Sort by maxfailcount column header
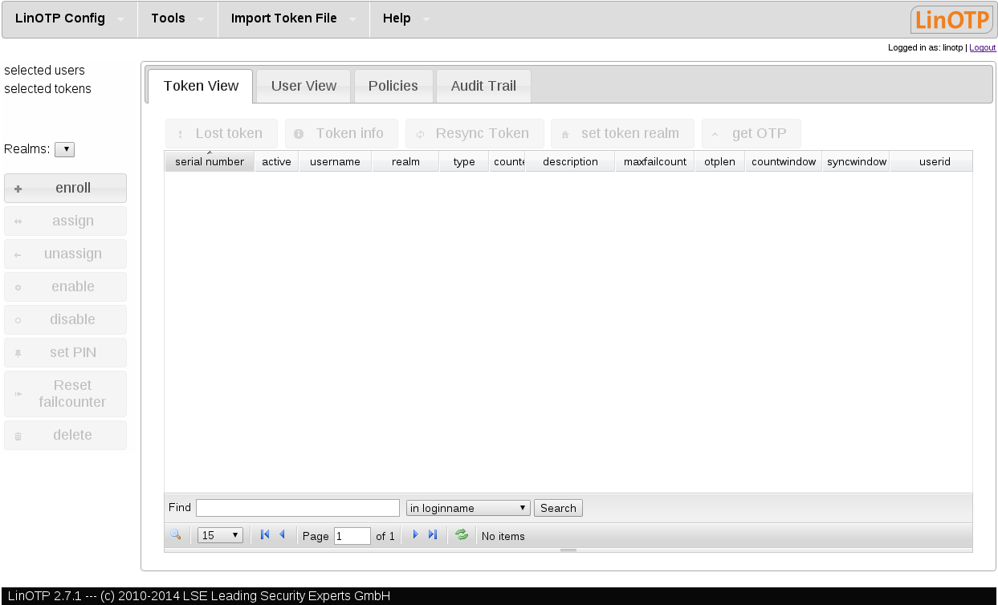Viewport: 998px width, 605px height. tap(655, 161)
